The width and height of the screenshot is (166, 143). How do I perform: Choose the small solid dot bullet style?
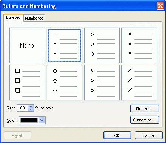(65, 45)
